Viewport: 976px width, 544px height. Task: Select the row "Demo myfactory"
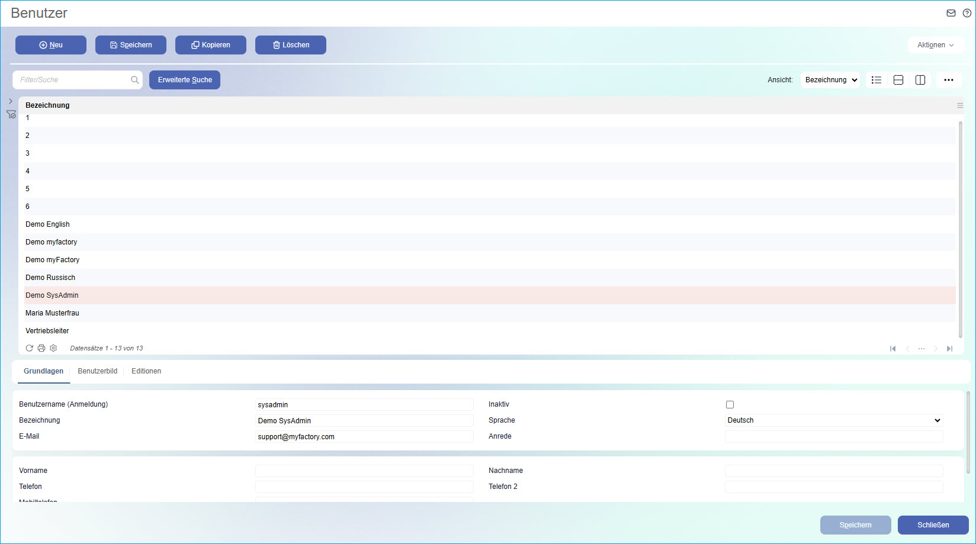click(x=490, y=242)
